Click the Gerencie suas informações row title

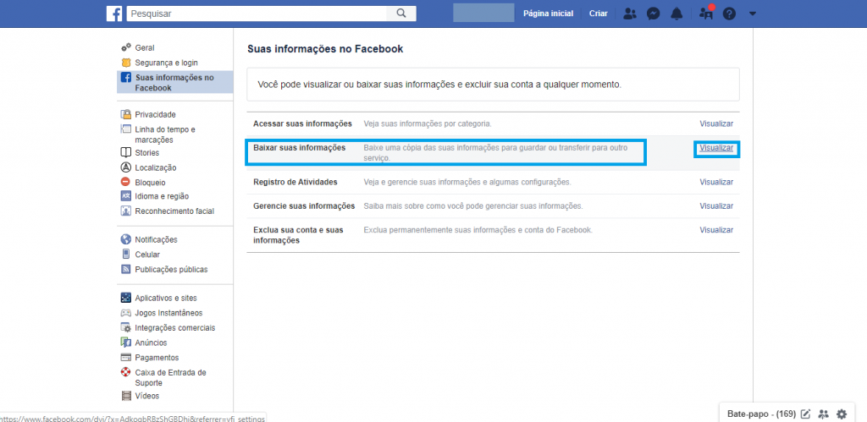click(304, 206)
